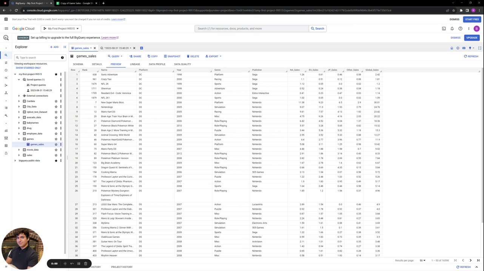
Task: Open the Google Cloud navigation menu
Action: [x=6, y=29]
